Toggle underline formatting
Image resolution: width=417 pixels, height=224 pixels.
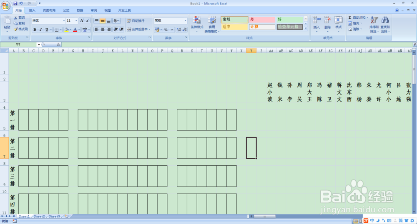coord(47,30)
